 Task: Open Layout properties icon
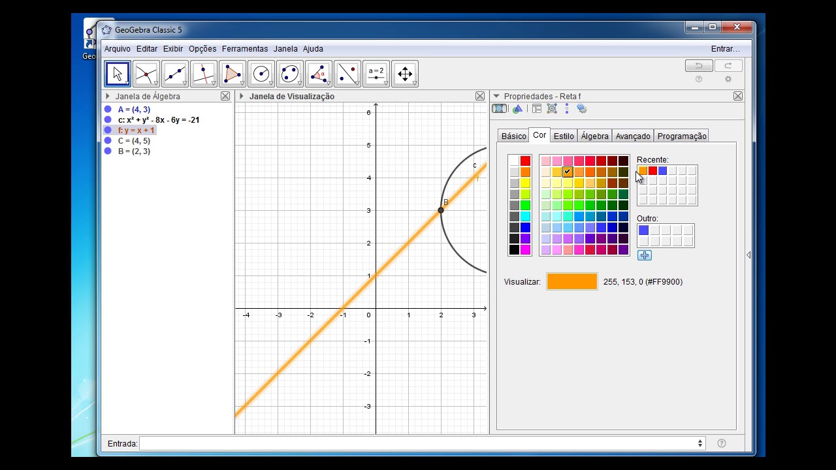(x=537, y=109)
